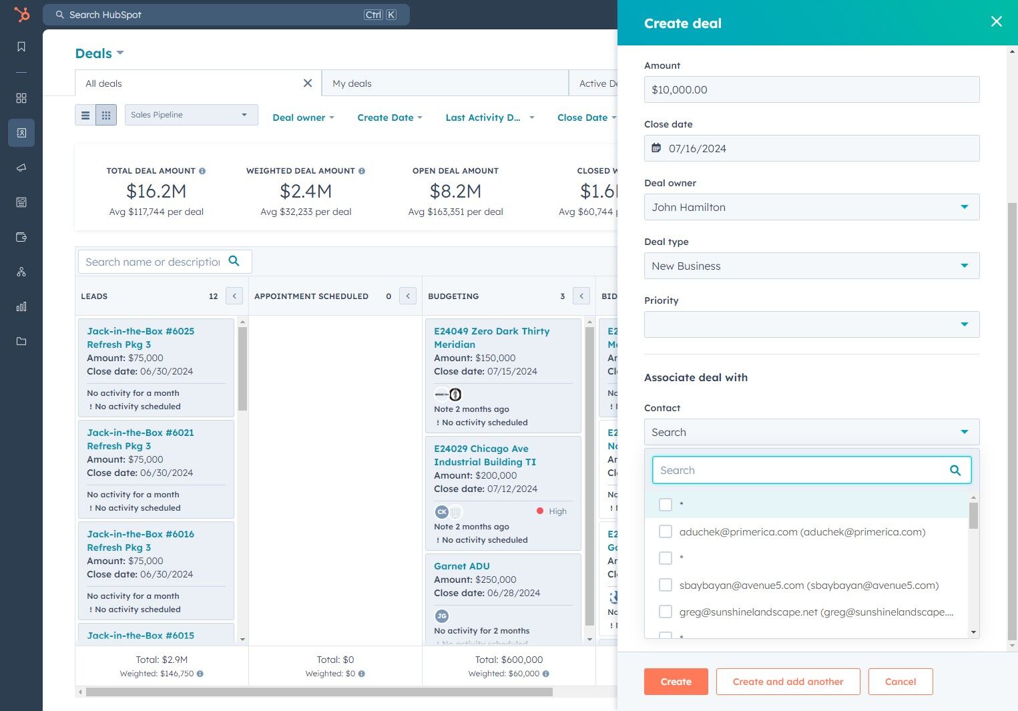Image resolution: width=1018 pixels, height=711 pixels.
Task: Collapse the Leads column
Action: point(234,296)
